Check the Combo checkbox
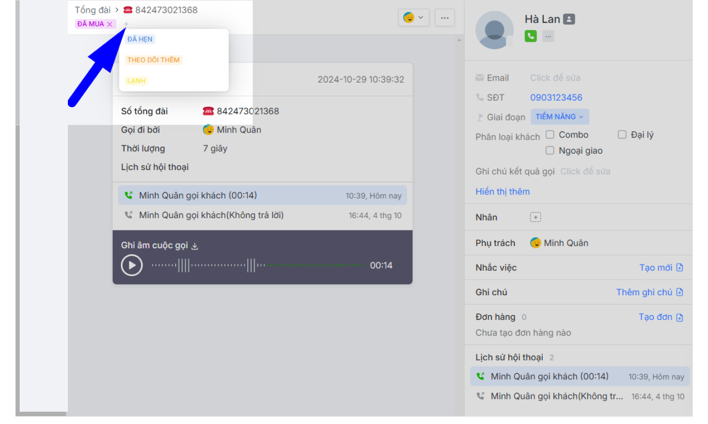Viewport: 708px width, 424px height. point(550,135)
